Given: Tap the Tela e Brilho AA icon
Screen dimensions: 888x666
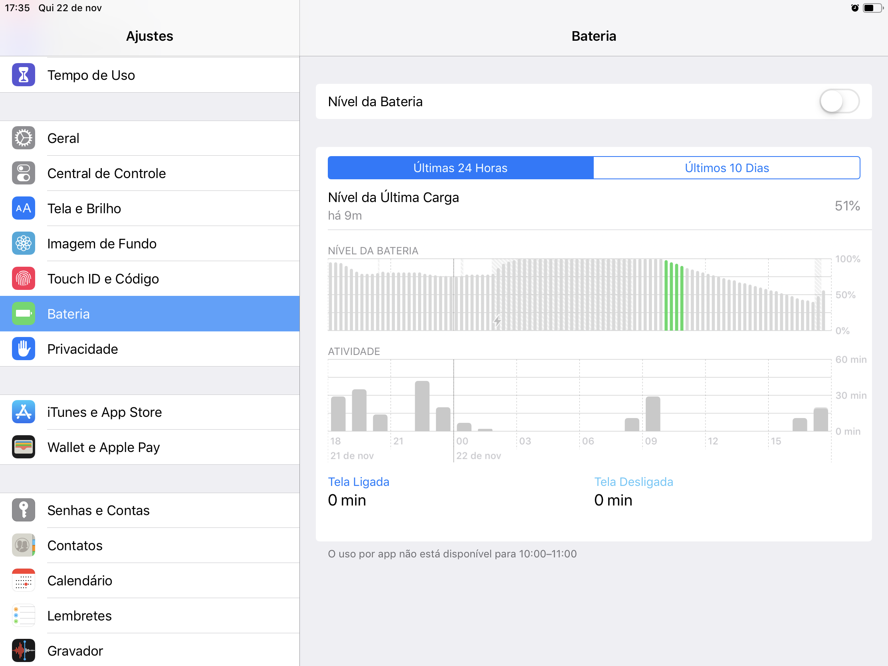Looking at the screenshot, I should click(x=23, y=208).
